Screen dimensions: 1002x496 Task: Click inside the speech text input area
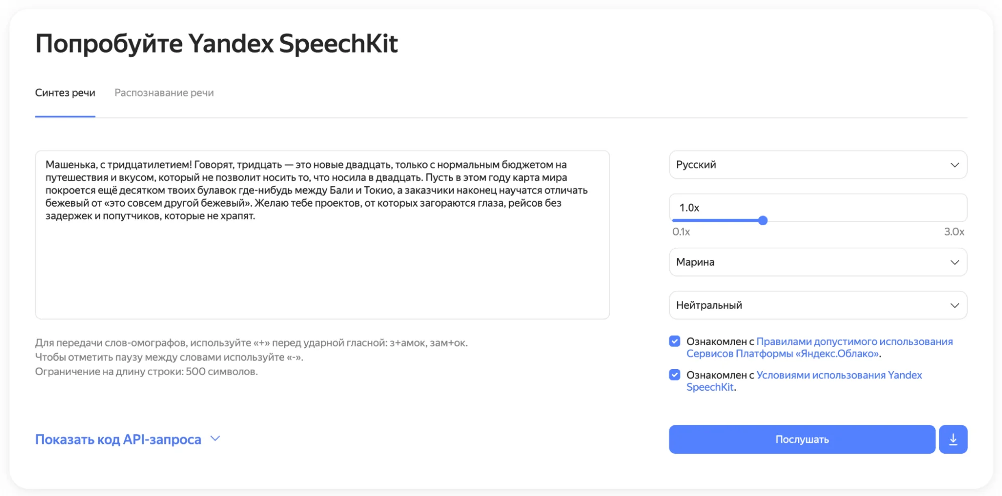(322, 266)
